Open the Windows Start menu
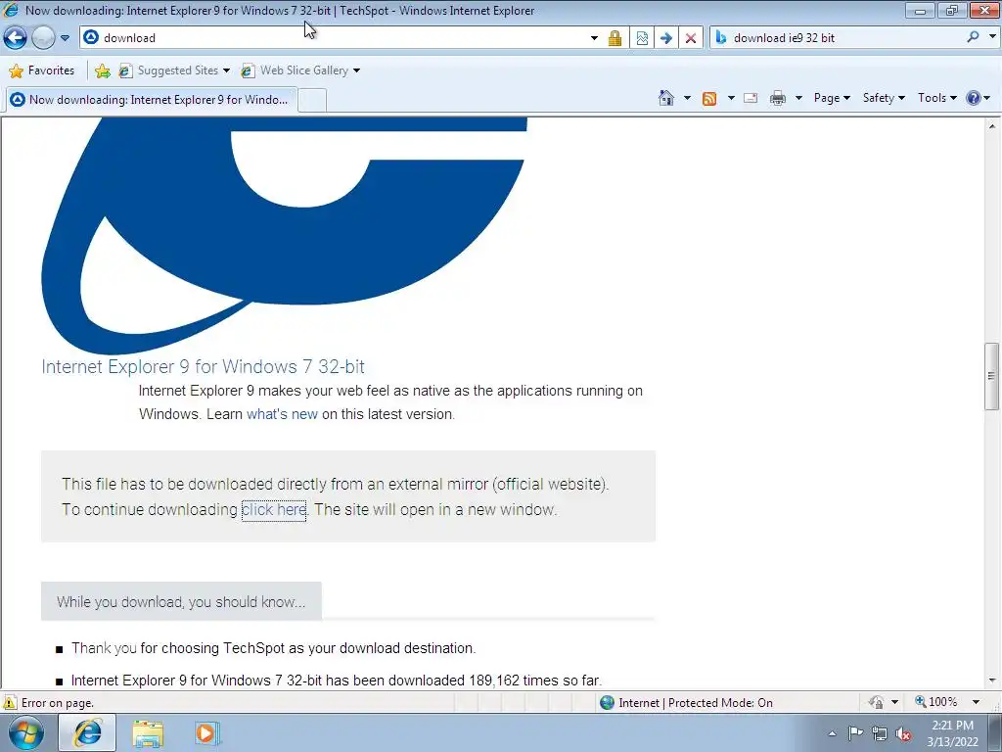 (x=25, y=732)
